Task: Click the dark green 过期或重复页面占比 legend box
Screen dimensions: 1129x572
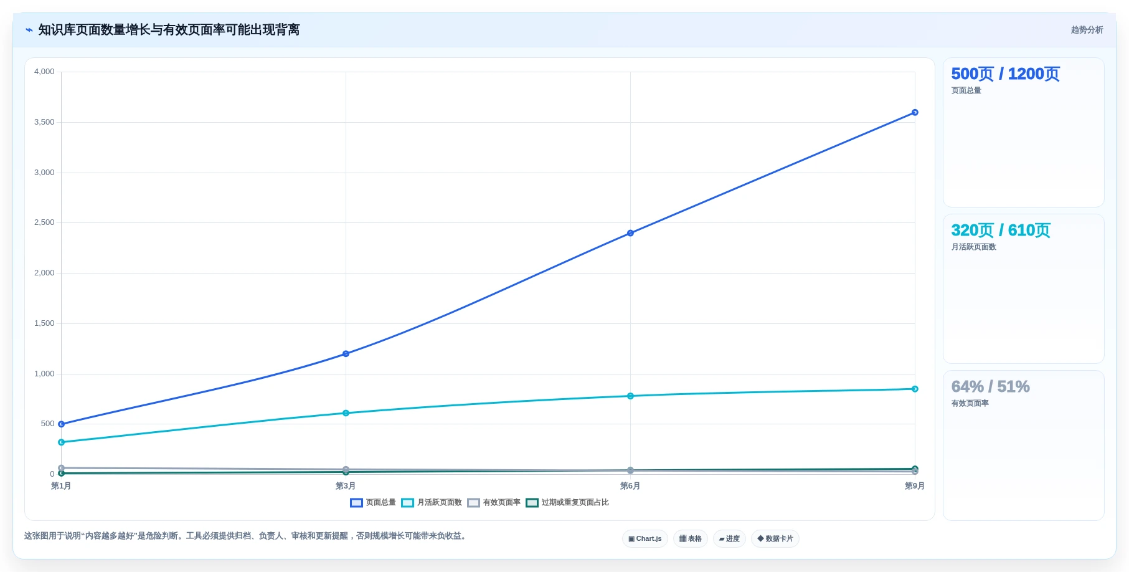Action: coord(532,503)
